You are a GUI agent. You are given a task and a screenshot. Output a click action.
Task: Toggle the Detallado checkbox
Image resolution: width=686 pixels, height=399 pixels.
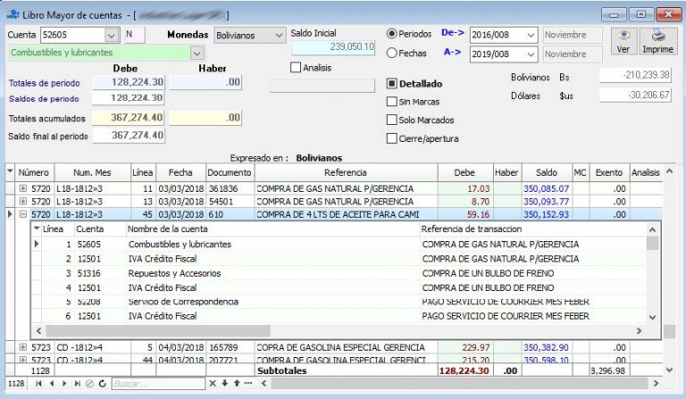click(392, 84)
